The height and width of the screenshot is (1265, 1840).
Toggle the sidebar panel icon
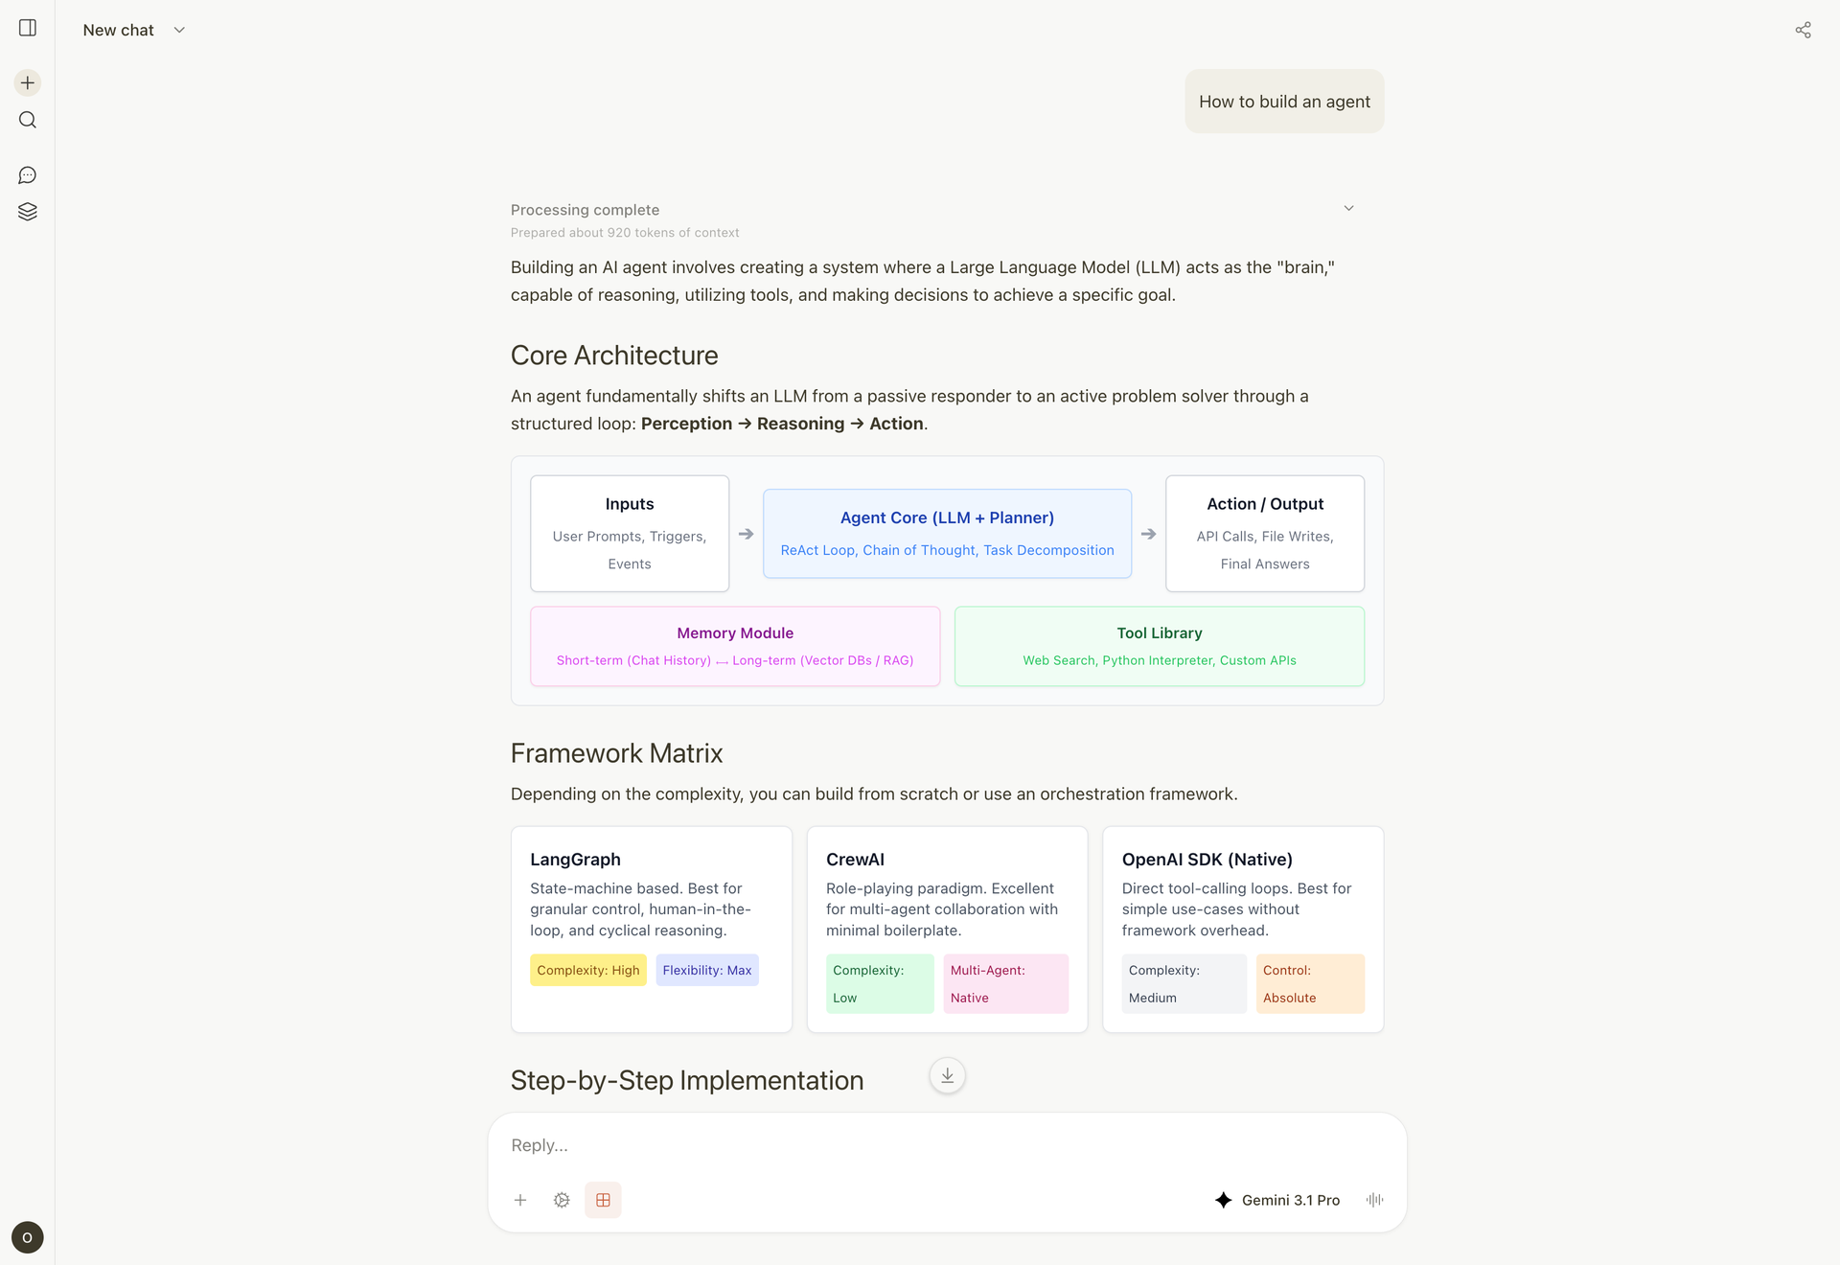click(28, 28)
